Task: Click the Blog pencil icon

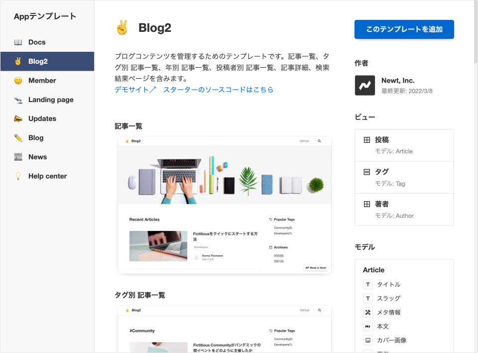Action: (x=18, y=138)
